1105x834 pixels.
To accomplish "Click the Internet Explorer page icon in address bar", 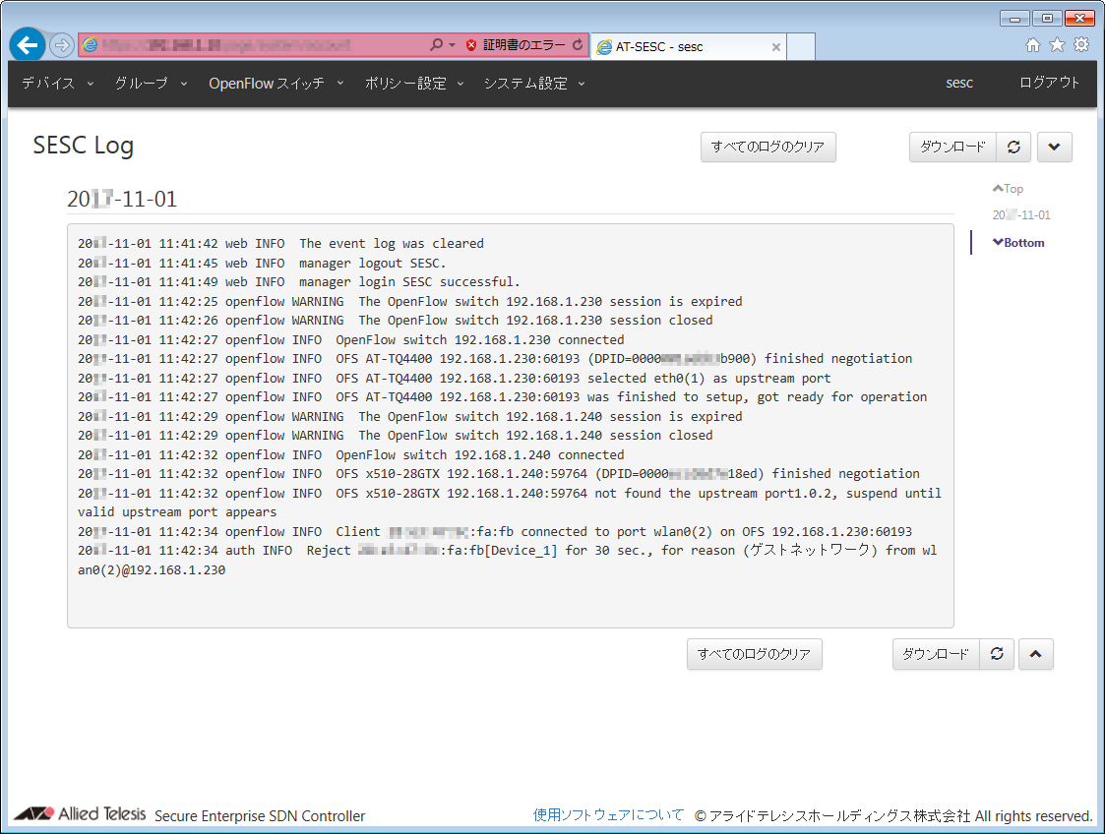I will [90, 45].
